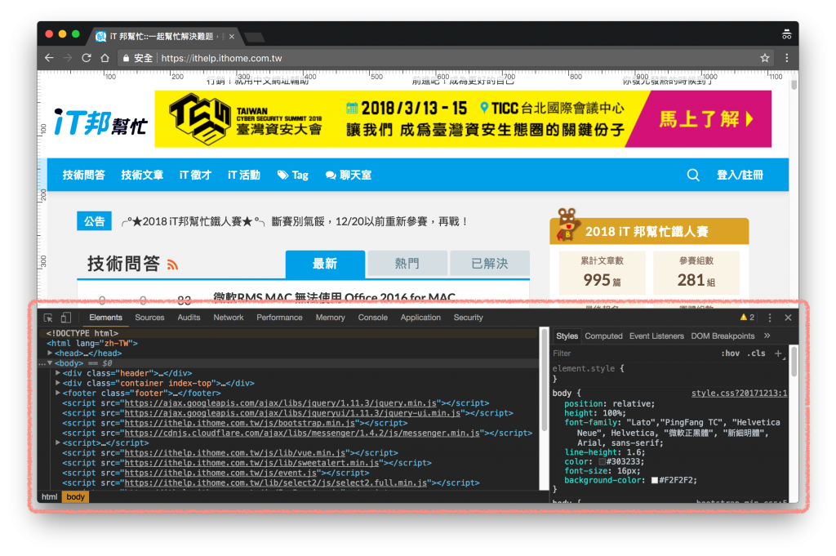Add new style rule plus icon
Image resolution: width=836 pixels, height=556 pixels.
pos(778,354)
